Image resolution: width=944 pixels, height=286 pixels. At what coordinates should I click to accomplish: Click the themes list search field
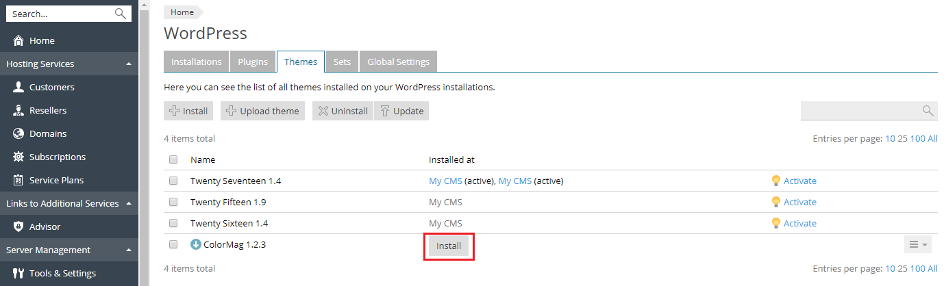click(861, 111)
